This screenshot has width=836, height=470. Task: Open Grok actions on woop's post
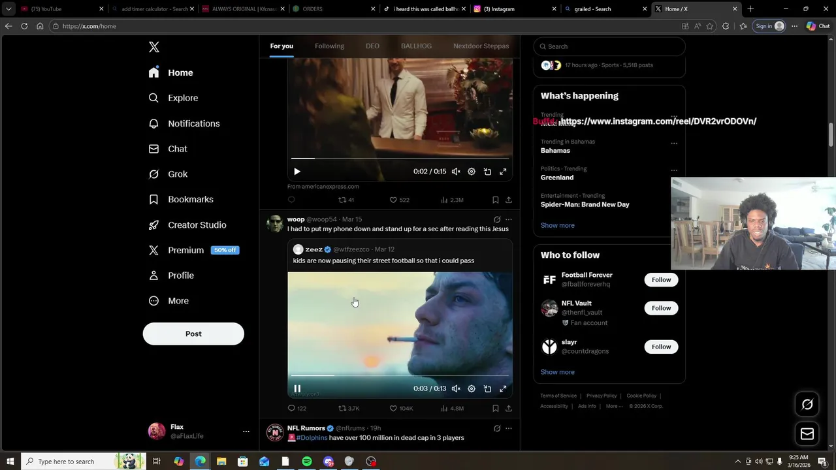coord(497,219)
